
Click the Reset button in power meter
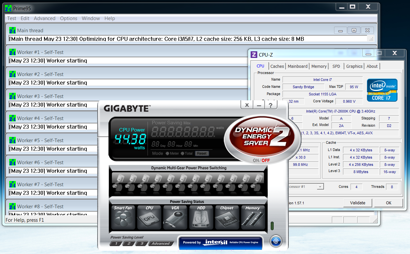click(x=202, y=154)
